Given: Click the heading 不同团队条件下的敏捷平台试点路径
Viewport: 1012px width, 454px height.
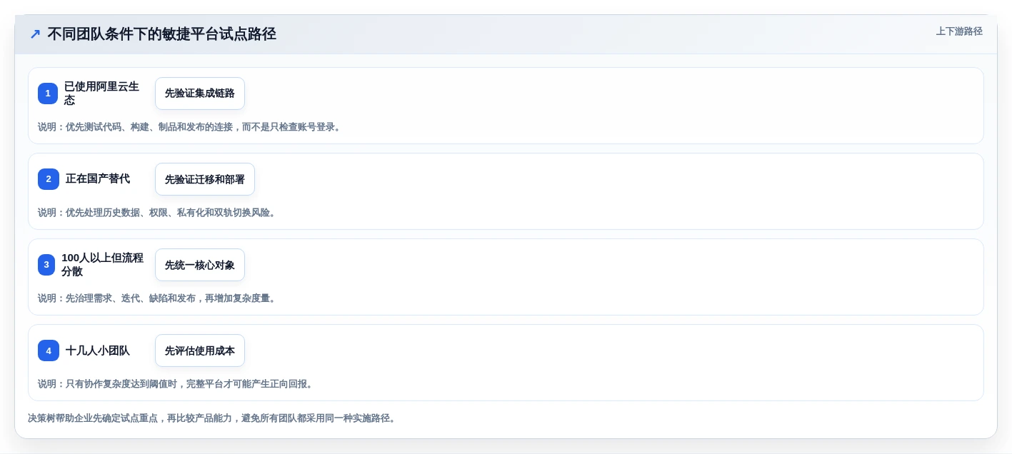Looking at the screenshot, I should tap(161, 34).
